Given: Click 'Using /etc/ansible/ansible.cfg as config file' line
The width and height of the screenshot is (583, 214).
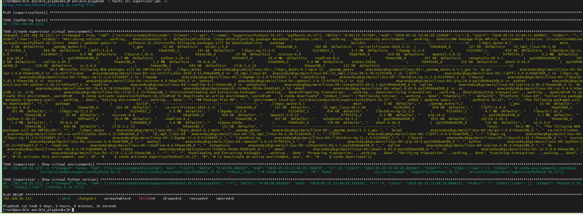Looking at the screenshot, I should click(x=49, y=5).
